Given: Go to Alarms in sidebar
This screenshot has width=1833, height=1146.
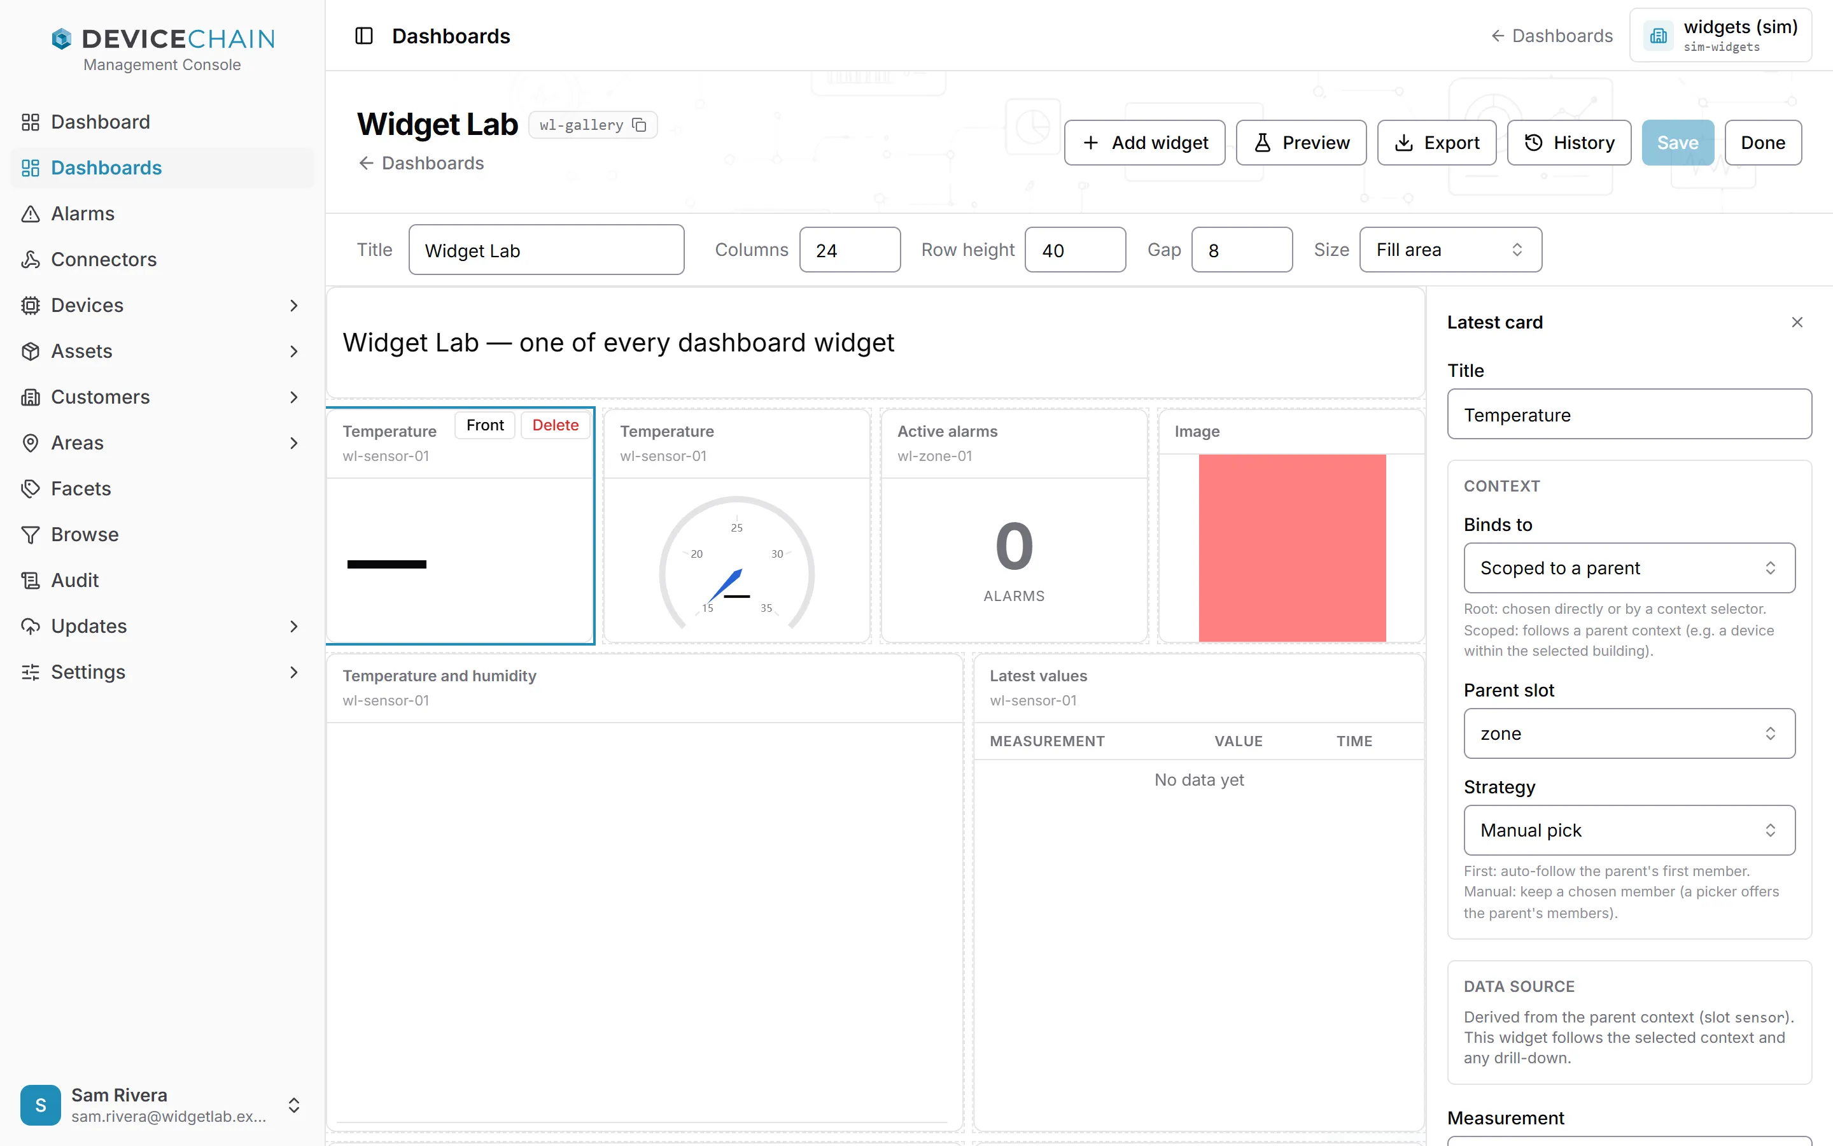Looking at the screenshot, I should (x=161, y=213).
